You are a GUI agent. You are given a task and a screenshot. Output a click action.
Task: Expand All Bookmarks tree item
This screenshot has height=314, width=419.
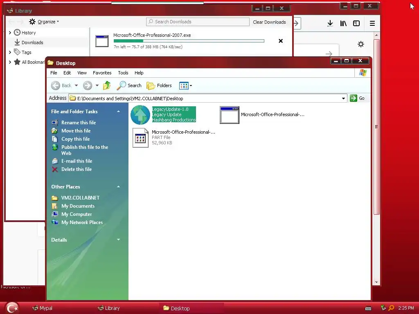(x=10, y=62)
